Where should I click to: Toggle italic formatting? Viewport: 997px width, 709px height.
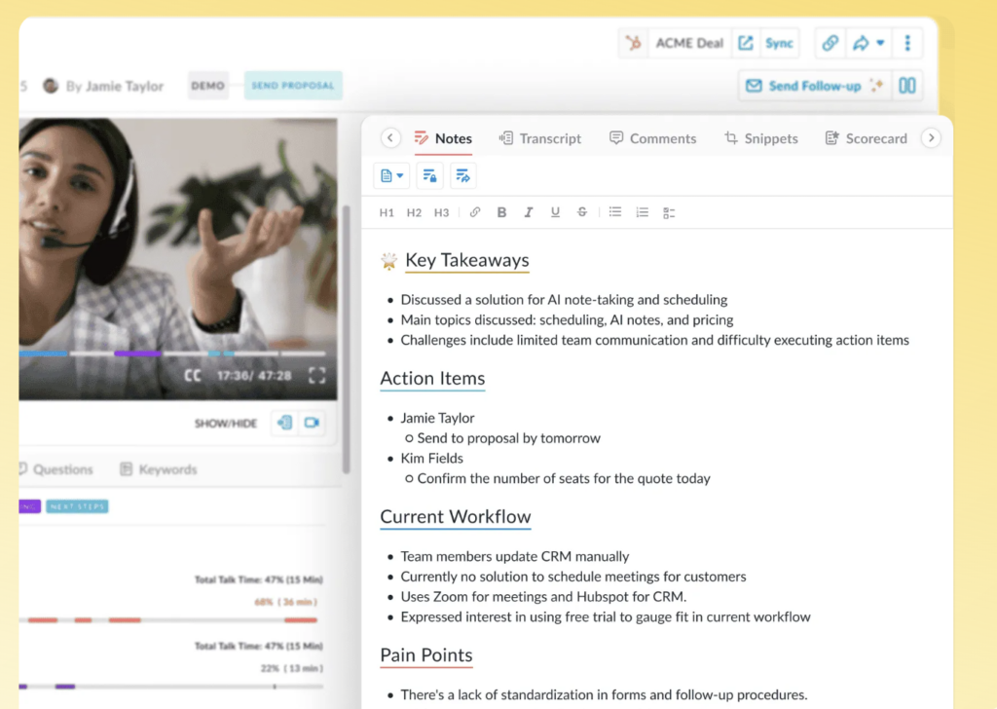529,212
